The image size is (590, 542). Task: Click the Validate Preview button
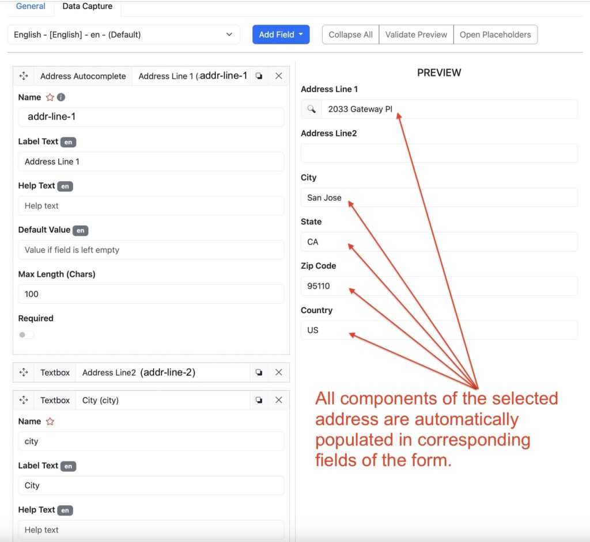point(416,35)
